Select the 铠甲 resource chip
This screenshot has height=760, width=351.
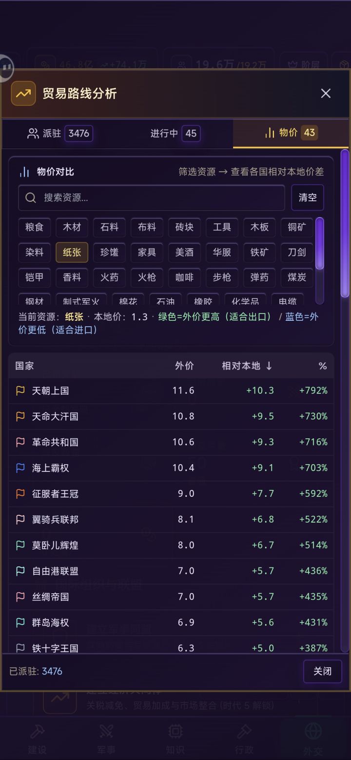[35, 277]
